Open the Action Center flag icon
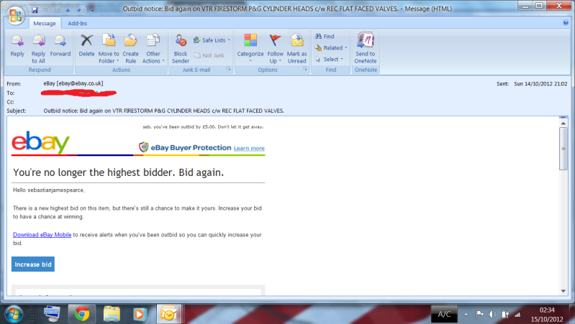575x324 pixels. tap(479, 314)
